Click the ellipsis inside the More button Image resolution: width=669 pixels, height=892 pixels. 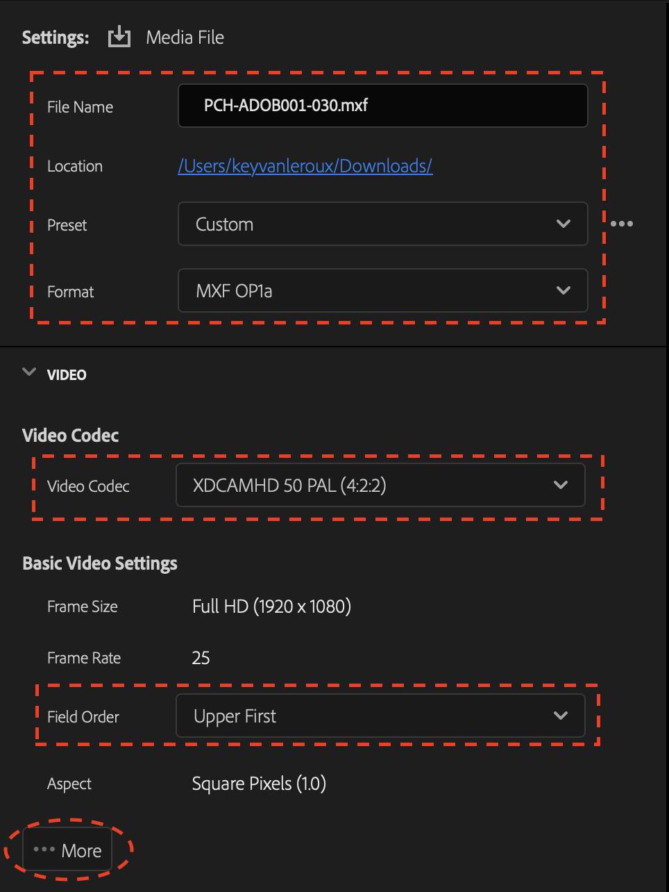44,849
